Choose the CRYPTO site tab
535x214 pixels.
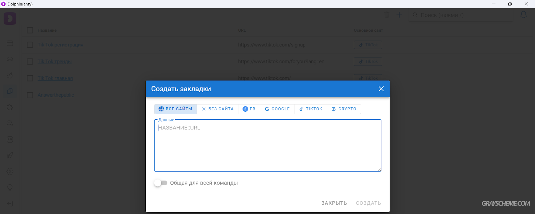pyautogui.click(x=344, y=109)
